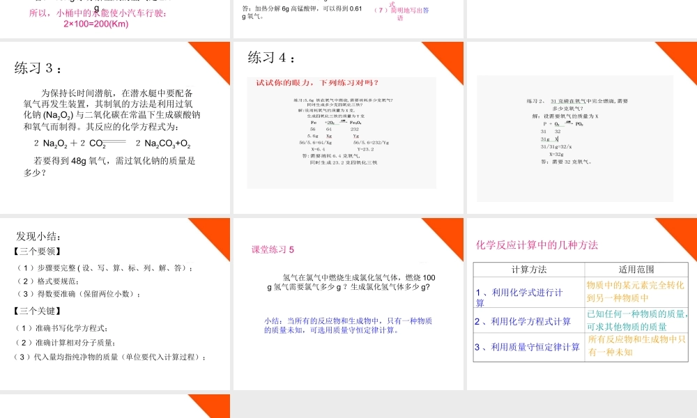Image resolution: width=697 pixels, height=418 pixels.
Task: Click "(3) 代入量均指纯净物的质量" line
Action: pos(110,357)
